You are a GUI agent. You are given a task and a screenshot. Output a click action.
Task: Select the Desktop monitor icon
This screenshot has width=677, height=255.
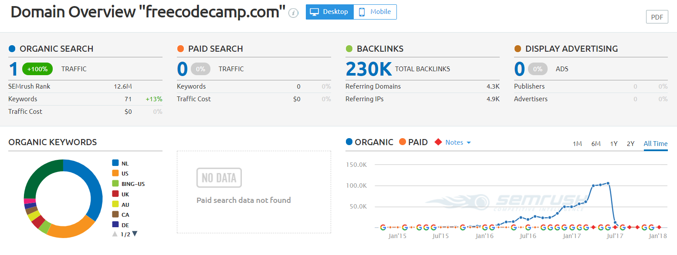pyautogui.click(x=314, y=12)
